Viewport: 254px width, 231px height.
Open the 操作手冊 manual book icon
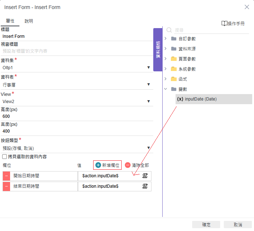click(x=224, y=23)
